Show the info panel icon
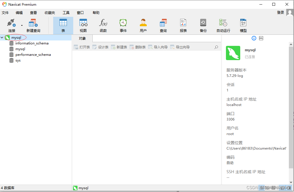The image size is (294, 192). (254, 38)
